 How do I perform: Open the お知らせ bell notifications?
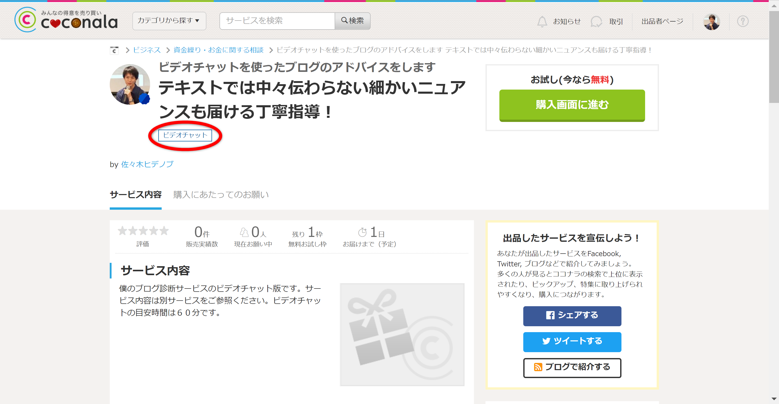[542, 22]
